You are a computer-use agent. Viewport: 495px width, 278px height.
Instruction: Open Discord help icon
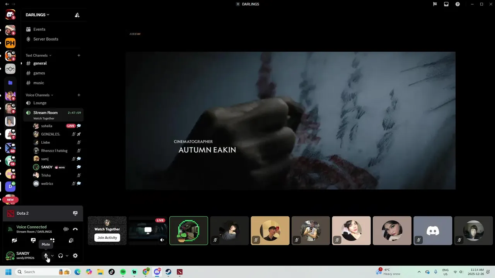[457, 4]
